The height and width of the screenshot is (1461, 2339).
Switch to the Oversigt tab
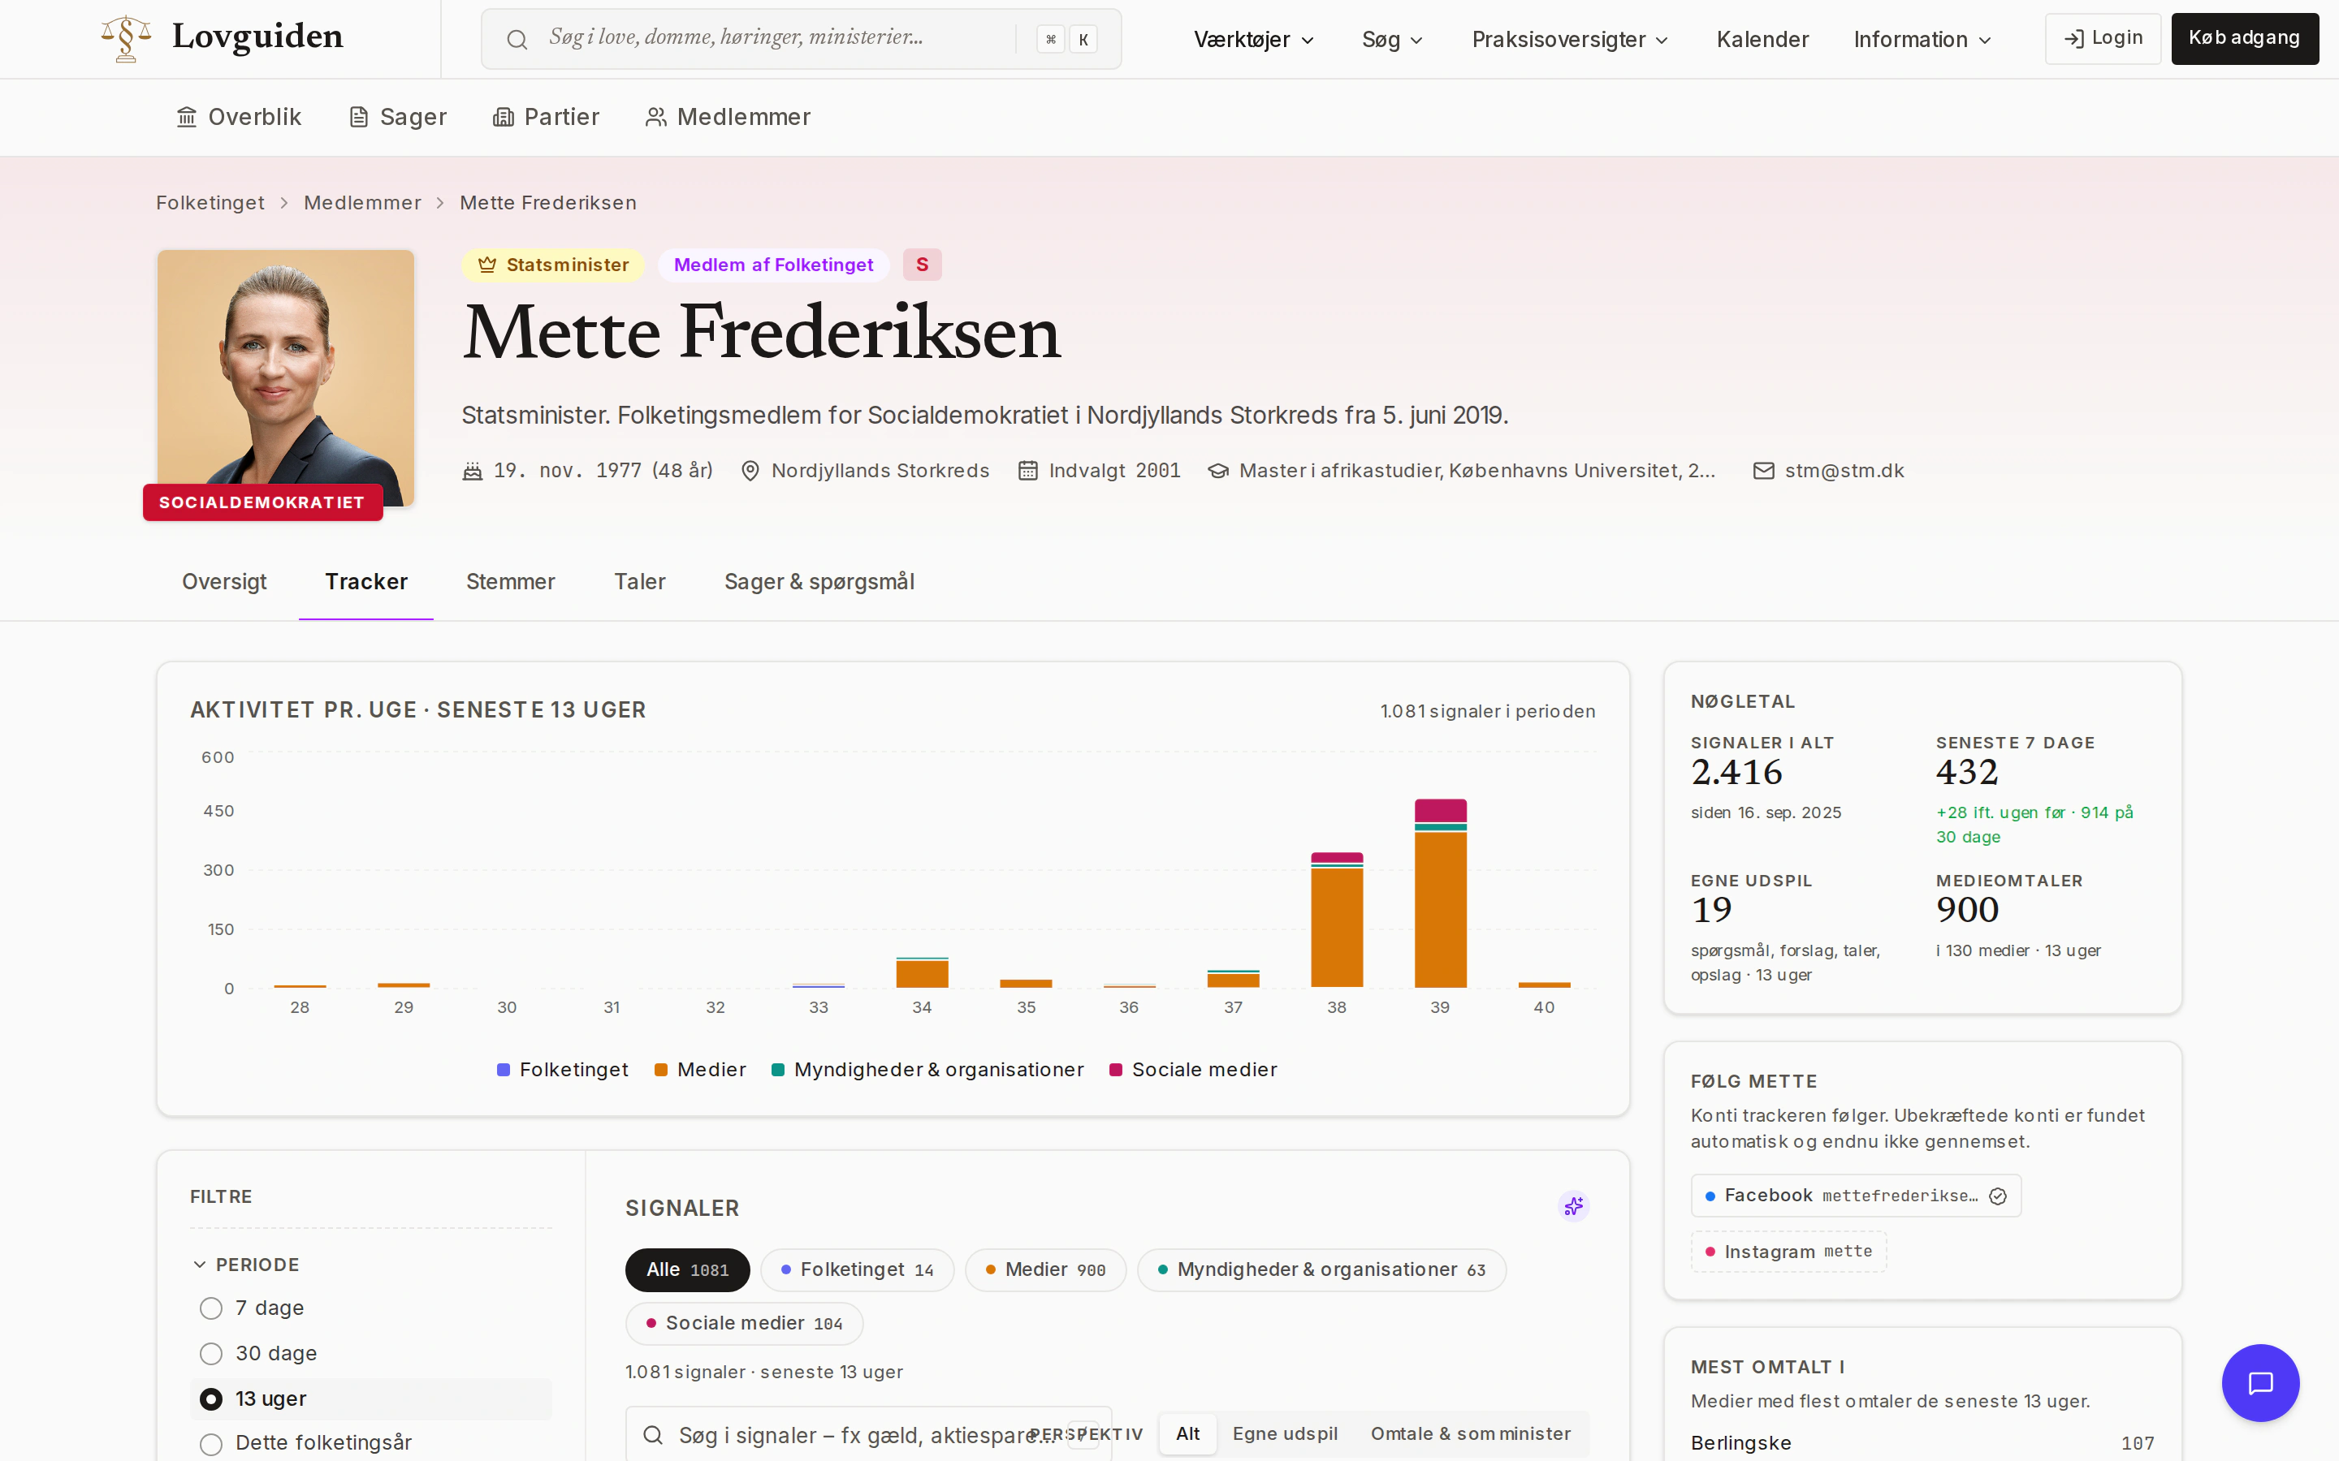click(224, 582)
